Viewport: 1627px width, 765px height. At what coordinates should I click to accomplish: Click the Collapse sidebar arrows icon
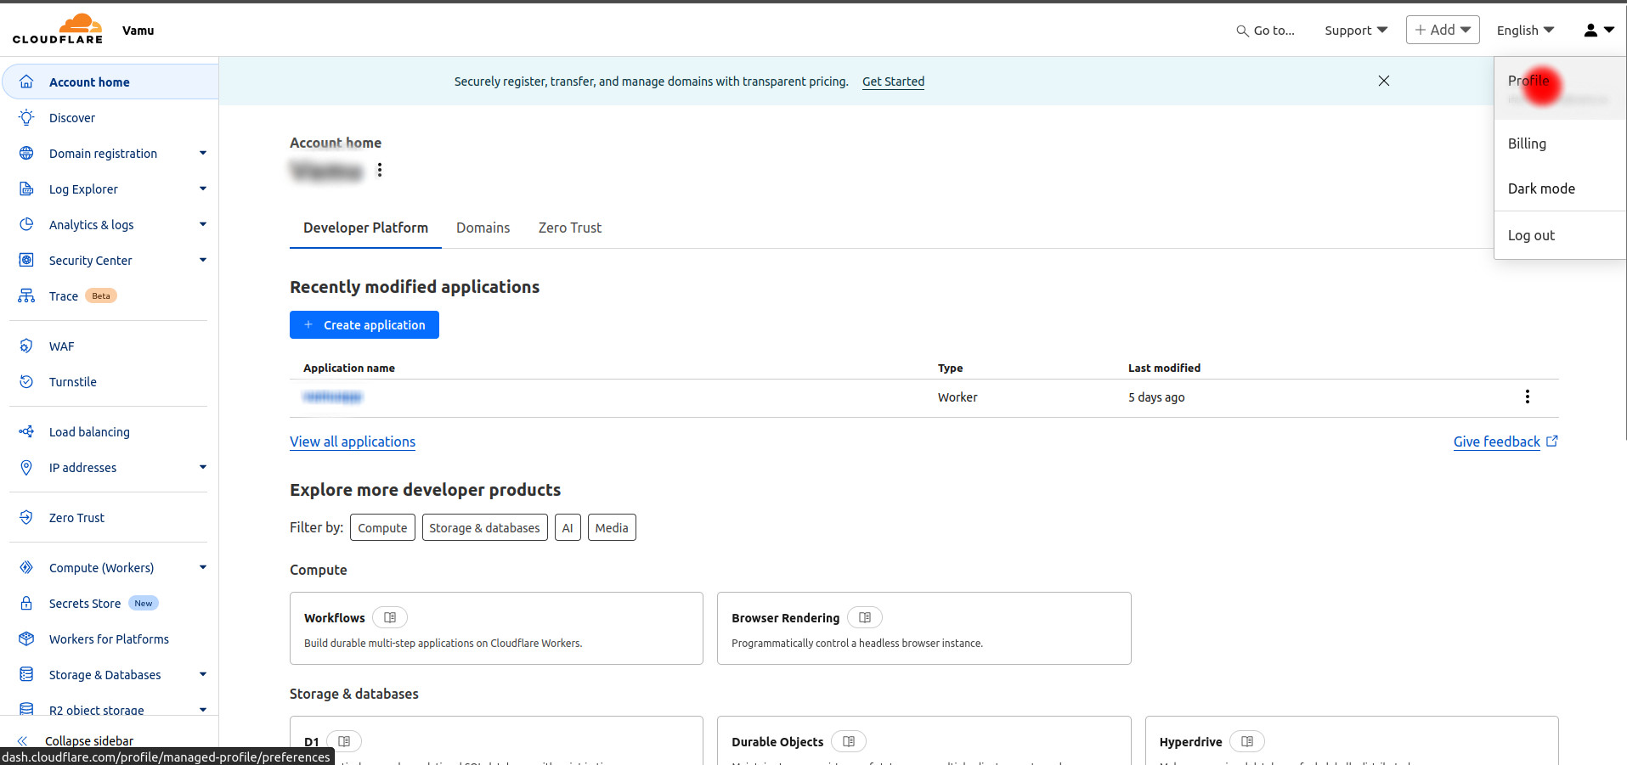coord(23,740)
